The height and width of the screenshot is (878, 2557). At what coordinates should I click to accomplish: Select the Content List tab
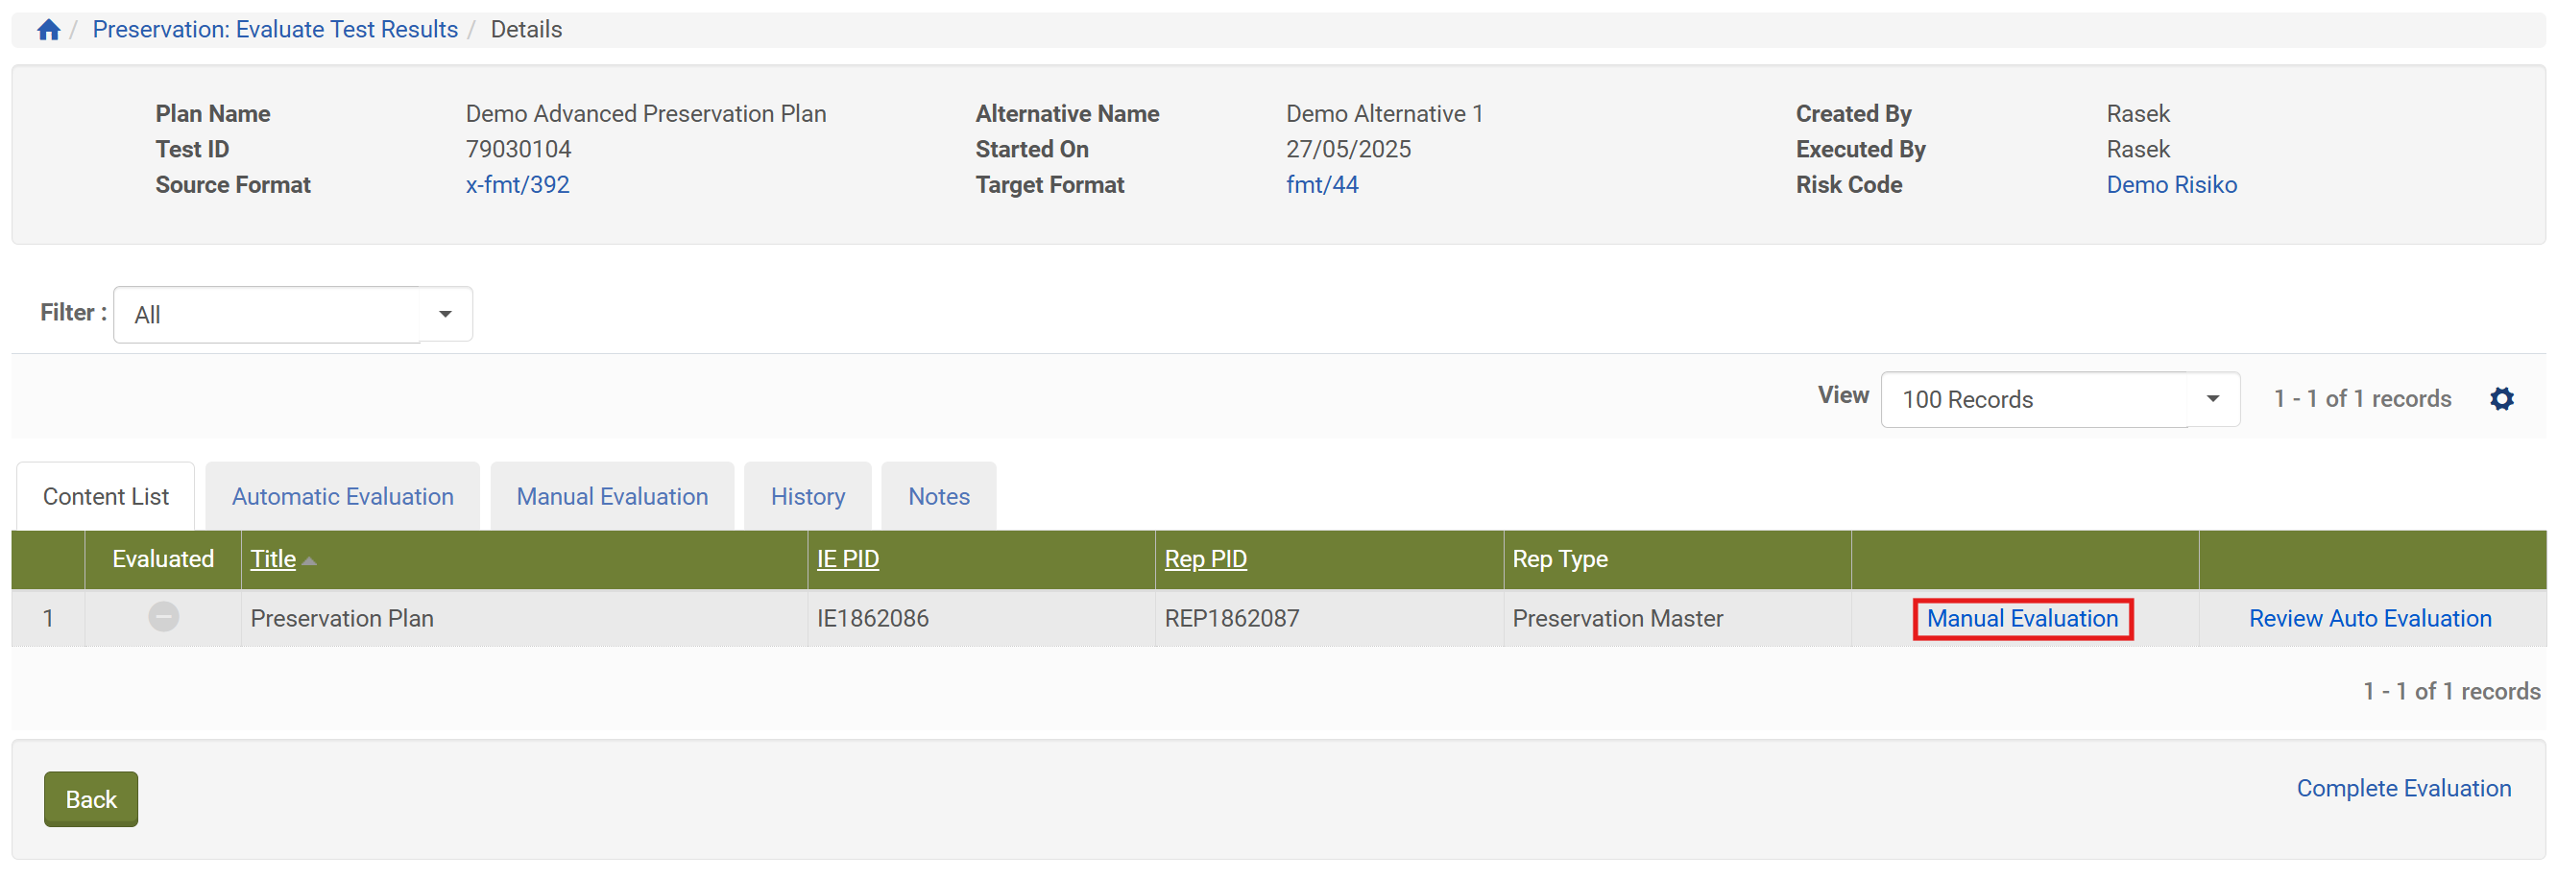[x=106, y=496]
